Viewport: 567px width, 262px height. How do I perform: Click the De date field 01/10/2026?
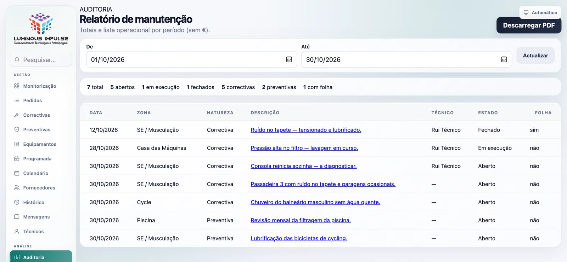click(x=192, y=59)
